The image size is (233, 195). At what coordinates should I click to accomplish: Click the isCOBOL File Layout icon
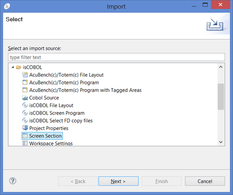coord(25,105)
